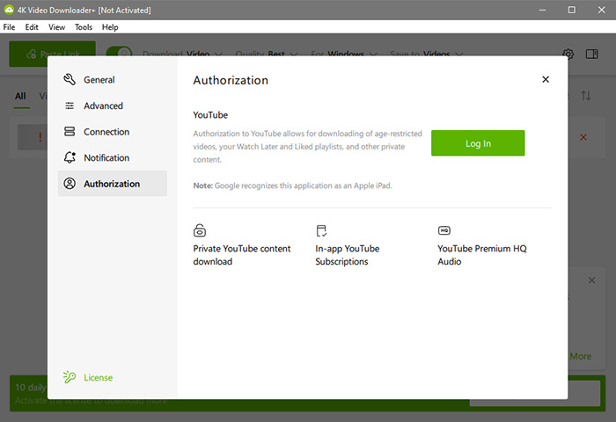Click the settings gear icon in toolbar
616x422 pixels.
568,54
